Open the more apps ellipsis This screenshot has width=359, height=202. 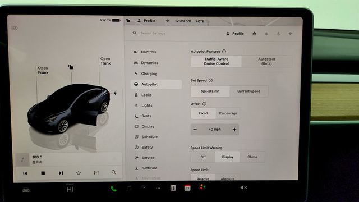[x=158, y=188]
